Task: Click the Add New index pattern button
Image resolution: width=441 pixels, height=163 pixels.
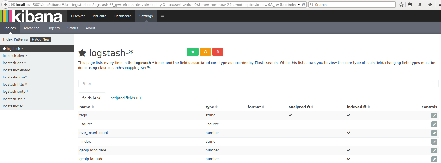Action: [40, 39]
